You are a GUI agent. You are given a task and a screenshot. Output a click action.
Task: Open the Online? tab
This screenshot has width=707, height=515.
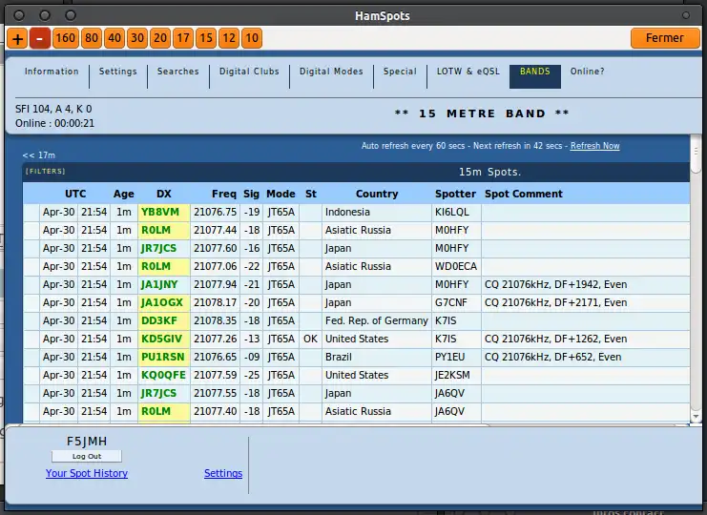pos(587,72)
